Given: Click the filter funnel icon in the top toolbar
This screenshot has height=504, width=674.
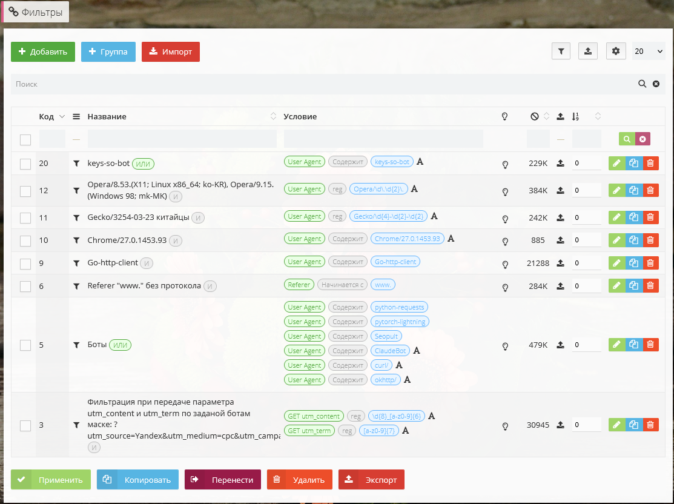Looking at the screenshot, I should point(561,51).
